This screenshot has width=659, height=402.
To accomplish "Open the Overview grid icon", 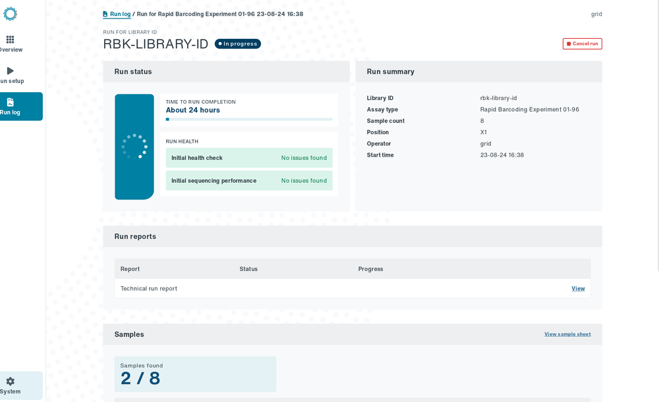I will click(10, 39).
